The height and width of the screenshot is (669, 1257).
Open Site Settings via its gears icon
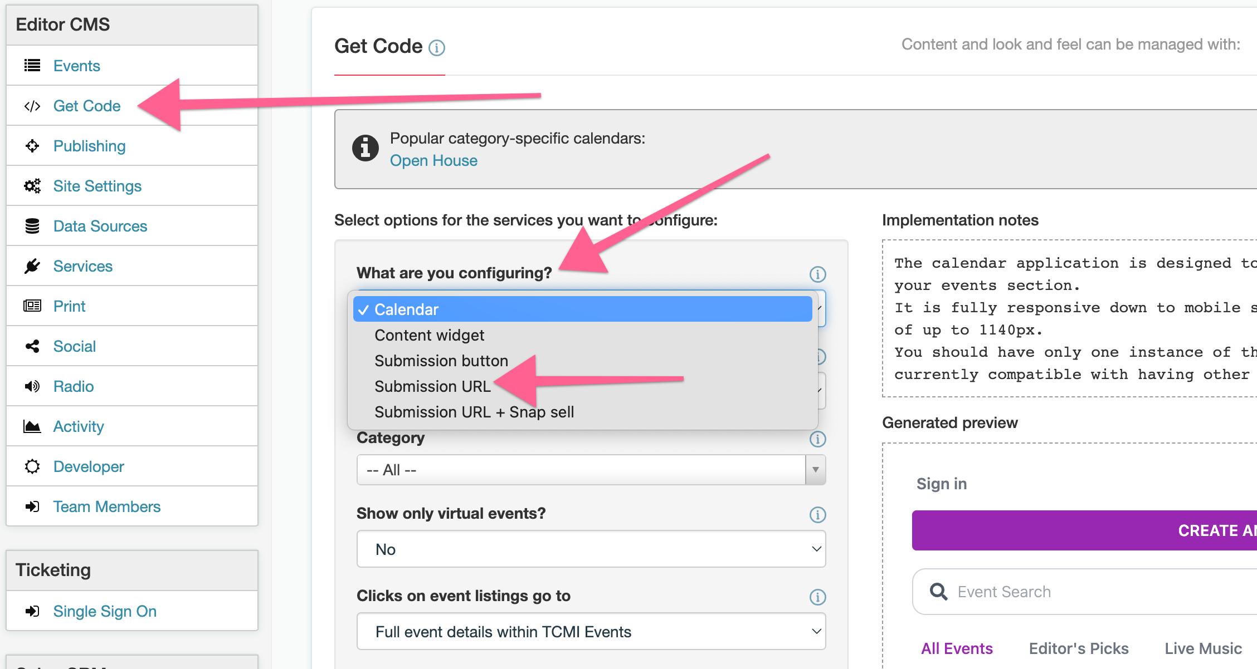coord(32,186)
